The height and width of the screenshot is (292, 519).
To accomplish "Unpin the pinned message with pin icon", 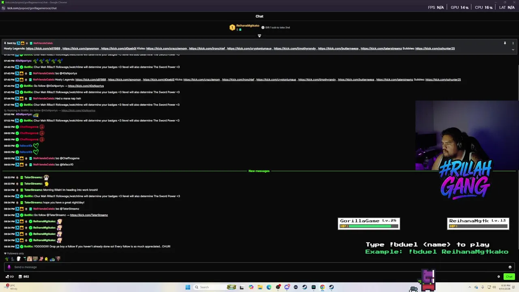I will pyautogui.click(x=505, y=43).
